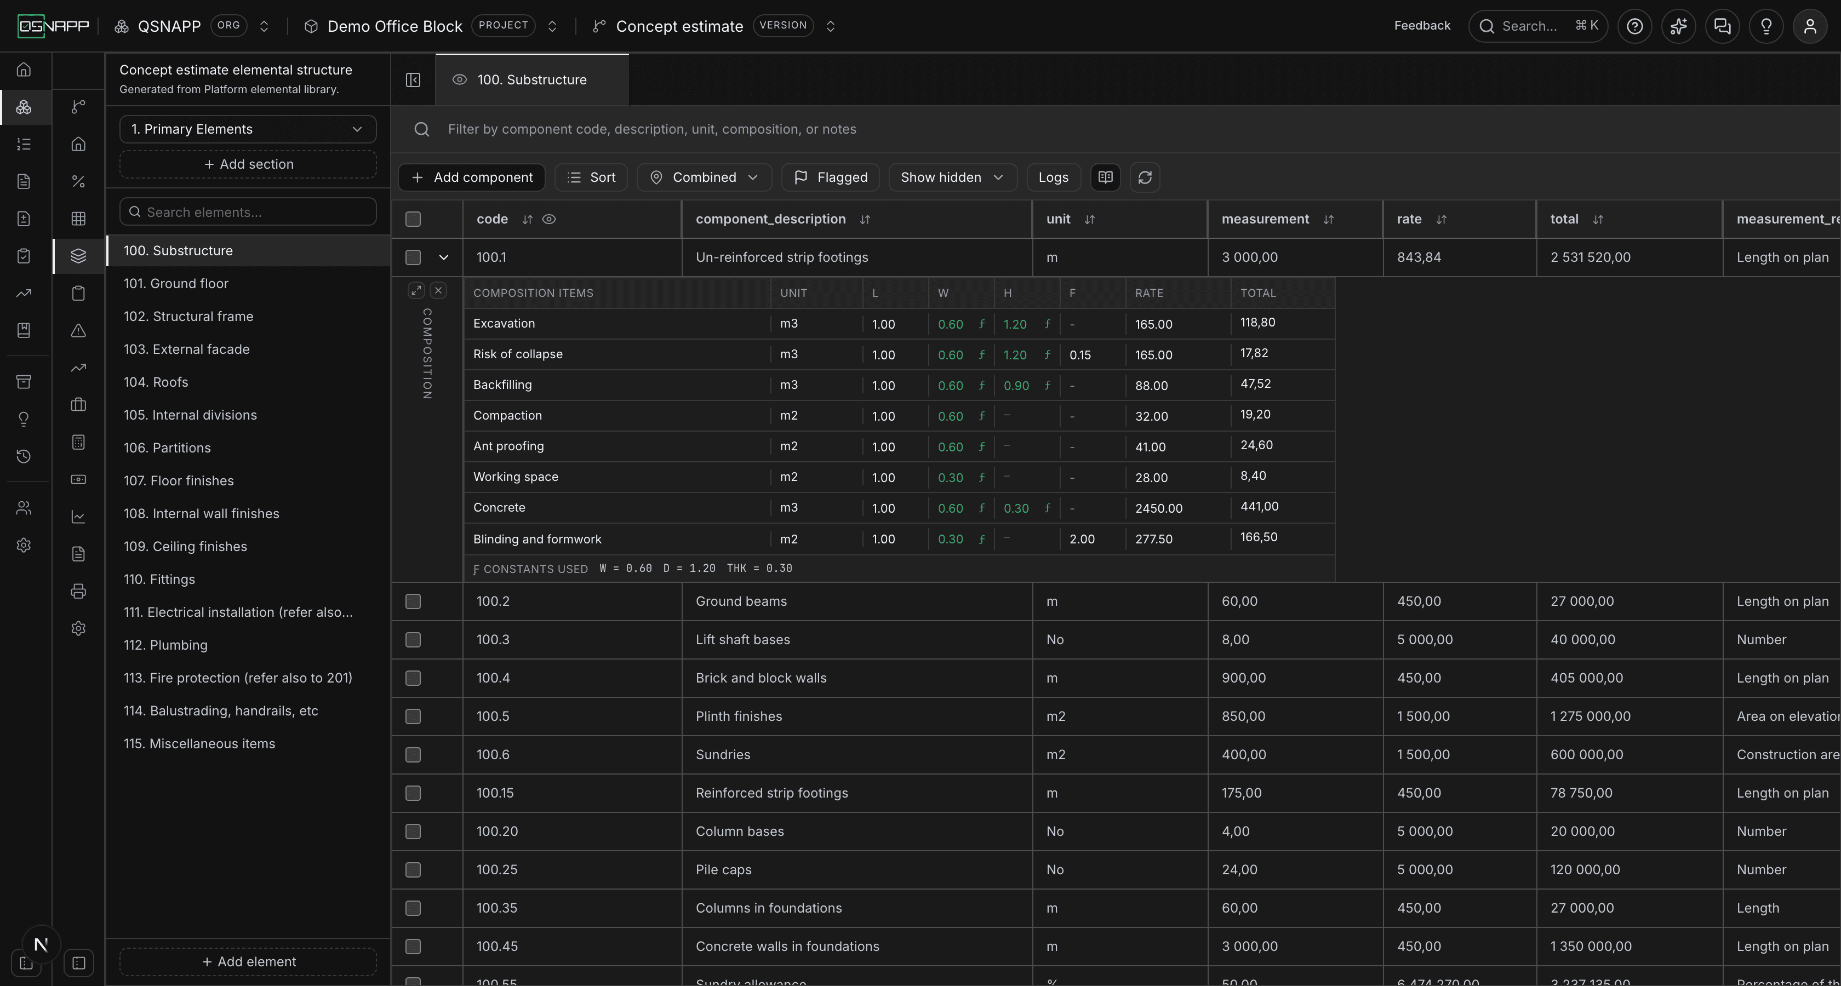
Task: Open the Feedback link
Action: [x=1422, y=26]
